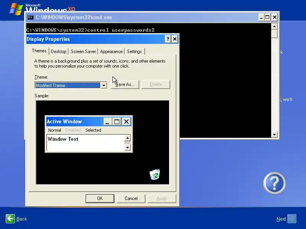Click the Save As... button
The width and height of the screenshot is (306, 229).
tap(125, 84)
